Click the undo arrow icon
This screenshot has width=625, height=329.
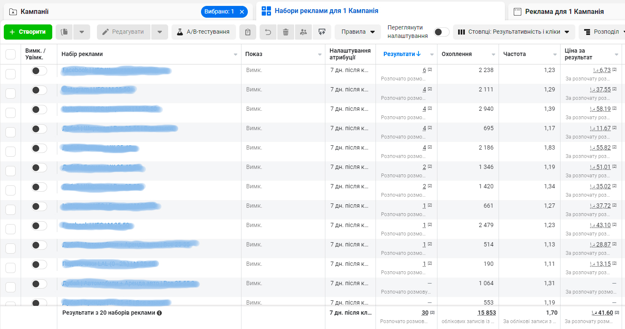click(x=268, y=32)
